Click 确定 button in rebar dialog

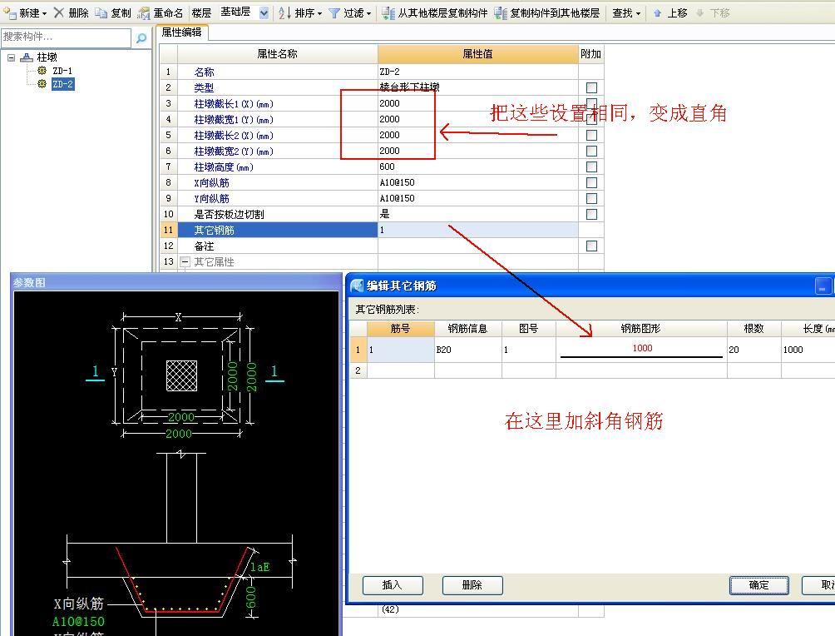click(x=758, y=585)
